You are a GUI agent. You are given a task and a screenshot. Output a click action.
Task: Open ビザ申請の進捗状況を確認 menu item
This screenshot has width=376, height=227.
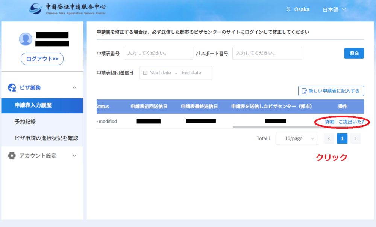tap(46, 138)
